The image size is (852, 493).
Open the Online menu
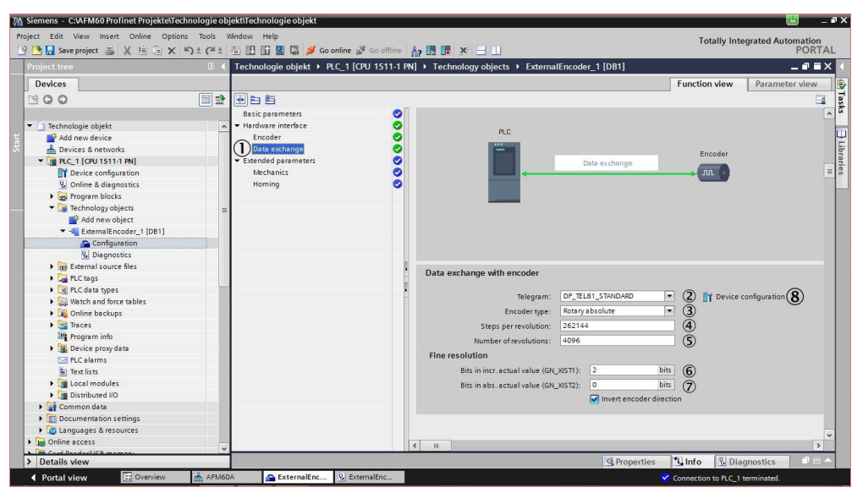point(140,36)
